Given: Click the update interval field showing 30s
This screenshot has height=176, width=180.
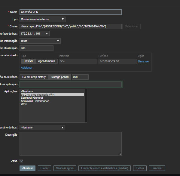Looking at the screenshot, I should tap(36, 48).
